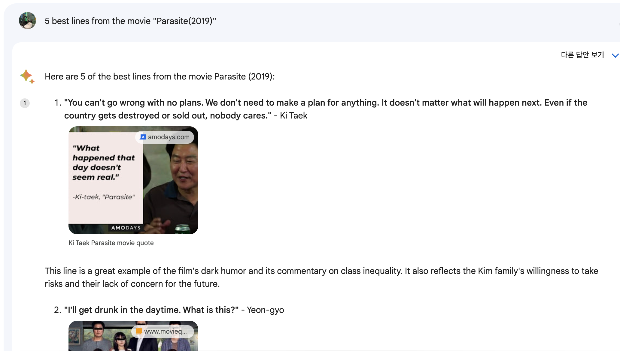Image resolution: width=620 pixels, height=351 pixels.
Task: Click the Ki Taek Parasite movie quote caption
Action: point(111,243)
